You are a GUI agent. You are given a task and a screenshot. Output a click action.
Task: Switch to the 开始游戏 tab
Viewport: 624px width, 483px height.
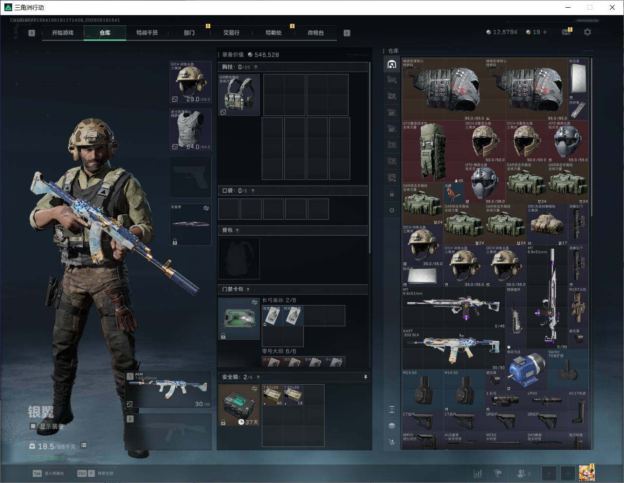[63, 33]
